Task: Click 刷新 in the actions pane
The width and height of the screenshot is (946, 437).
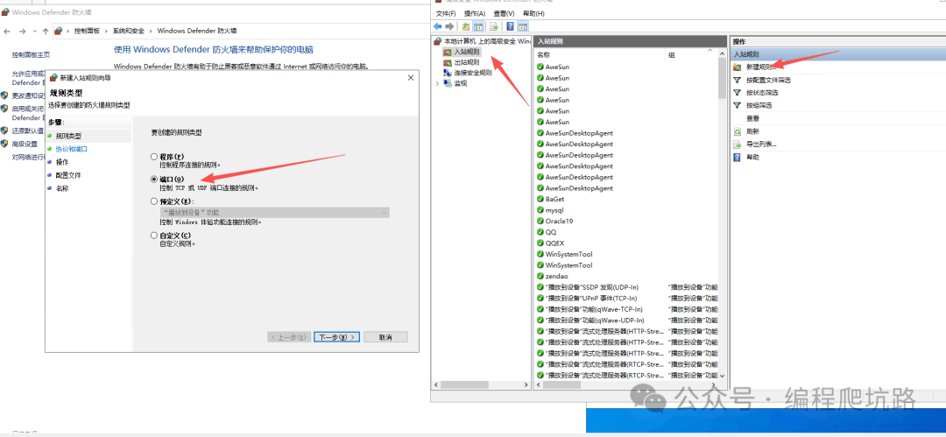Action: coord(752,131)
